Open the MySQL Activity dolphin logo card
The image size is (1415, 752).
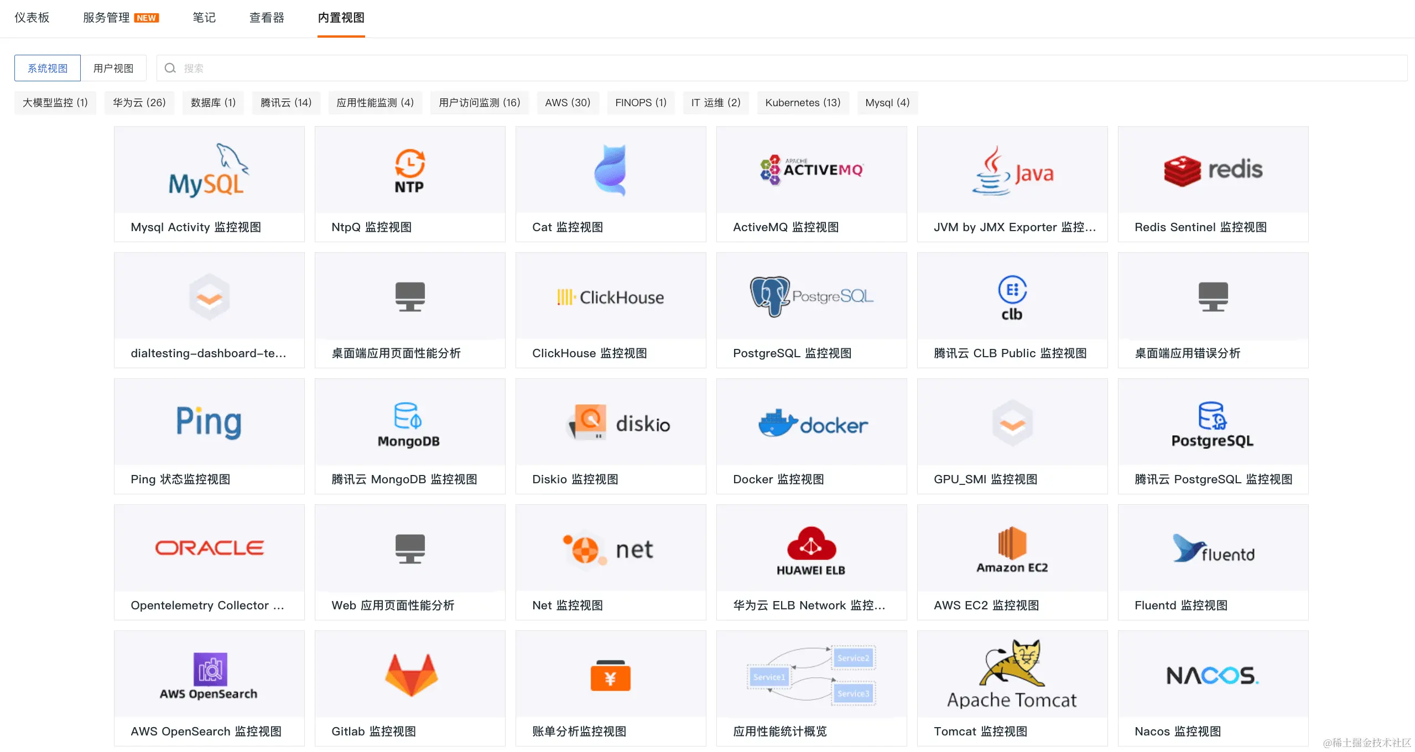click(209, 170)
